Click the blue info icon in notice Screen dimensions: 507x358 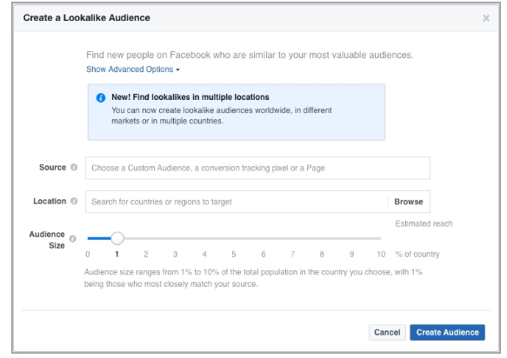(101, 97)
